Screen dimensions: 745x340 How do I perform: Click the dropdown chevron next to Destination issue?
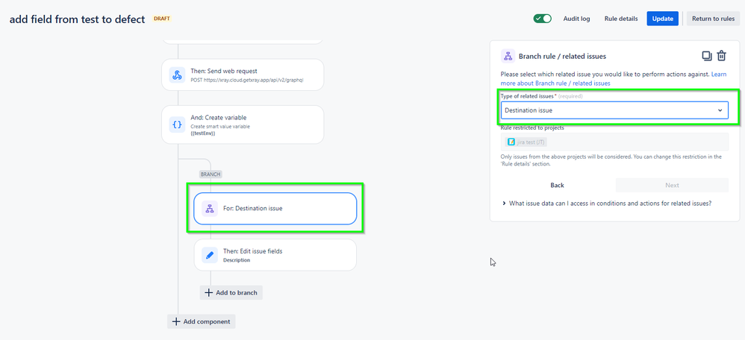click(x=720, y=110)
